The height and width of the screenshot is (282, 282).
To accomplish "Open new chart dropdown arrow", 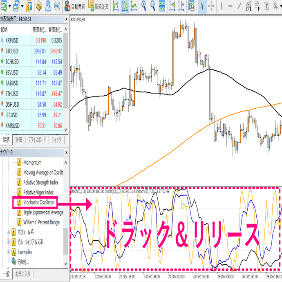I will tap(10, 7).
